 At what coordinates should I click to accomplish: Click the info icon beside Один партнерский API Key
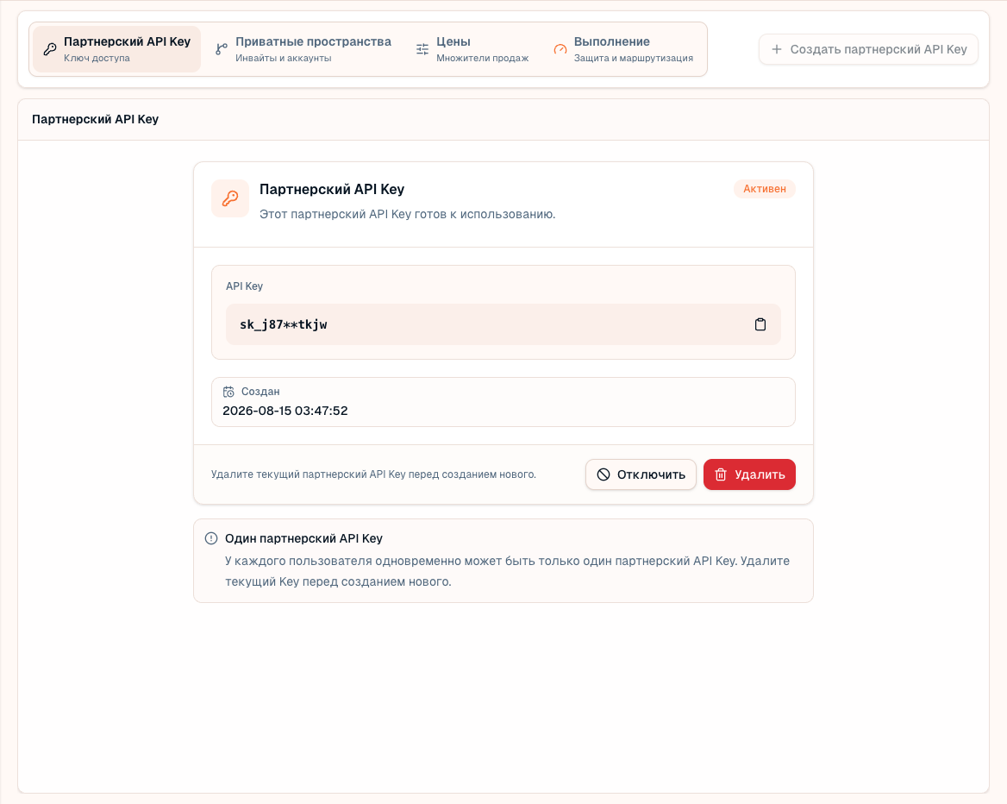[x=211, y=538]
